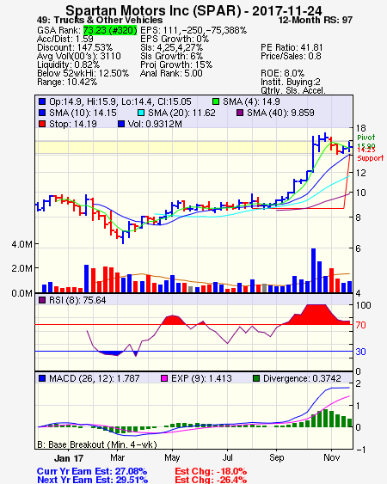Click the SMA (20): 11.62 legend text

181,113
